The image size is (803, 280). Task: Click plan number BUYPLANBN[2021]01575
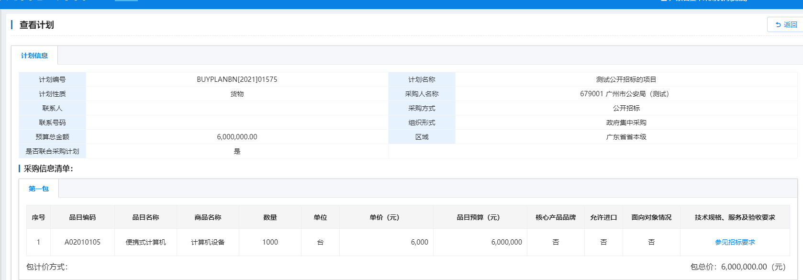click(237, 79)
